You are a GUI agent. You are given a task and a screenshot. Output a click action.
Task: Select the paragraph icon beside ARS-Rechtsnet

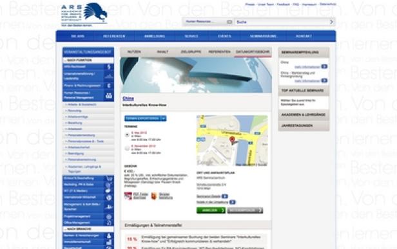click(x=109, y=67)
